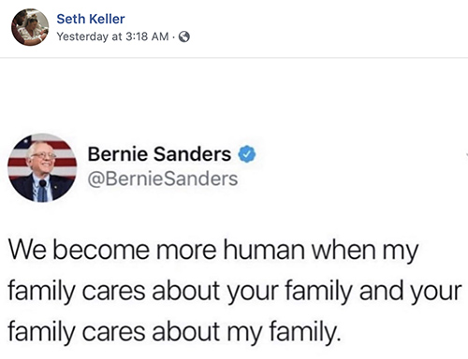Open the Seth Keller profile name link
Screen dimensions: 468x359
(91, 19)
